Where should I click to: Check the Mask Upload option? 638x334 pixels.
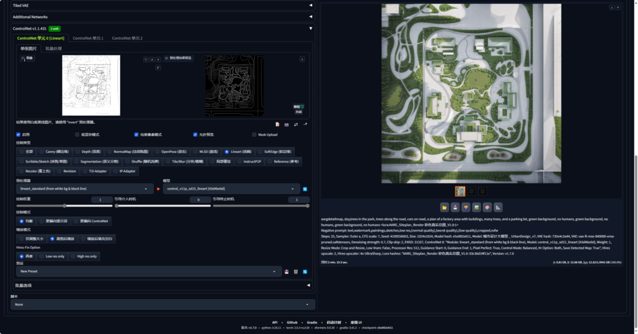point(254,134)
